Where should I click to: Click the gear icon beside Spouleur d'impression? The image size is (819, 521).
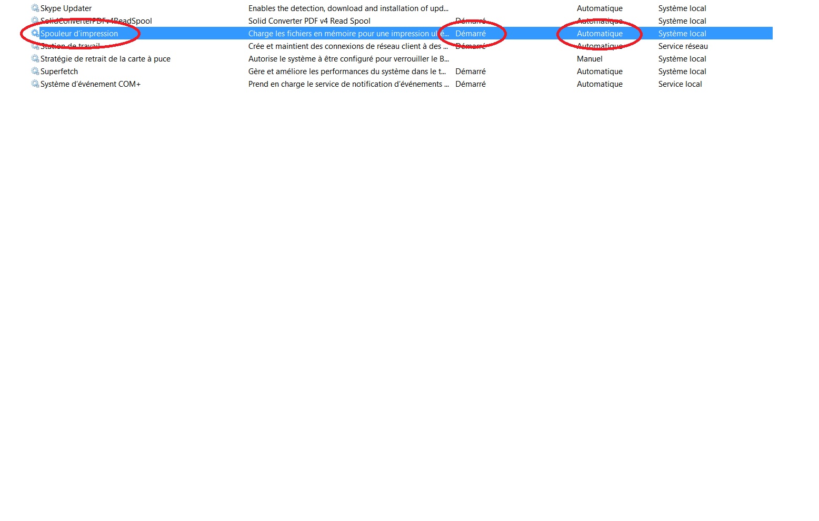click(x=35, y=33)
